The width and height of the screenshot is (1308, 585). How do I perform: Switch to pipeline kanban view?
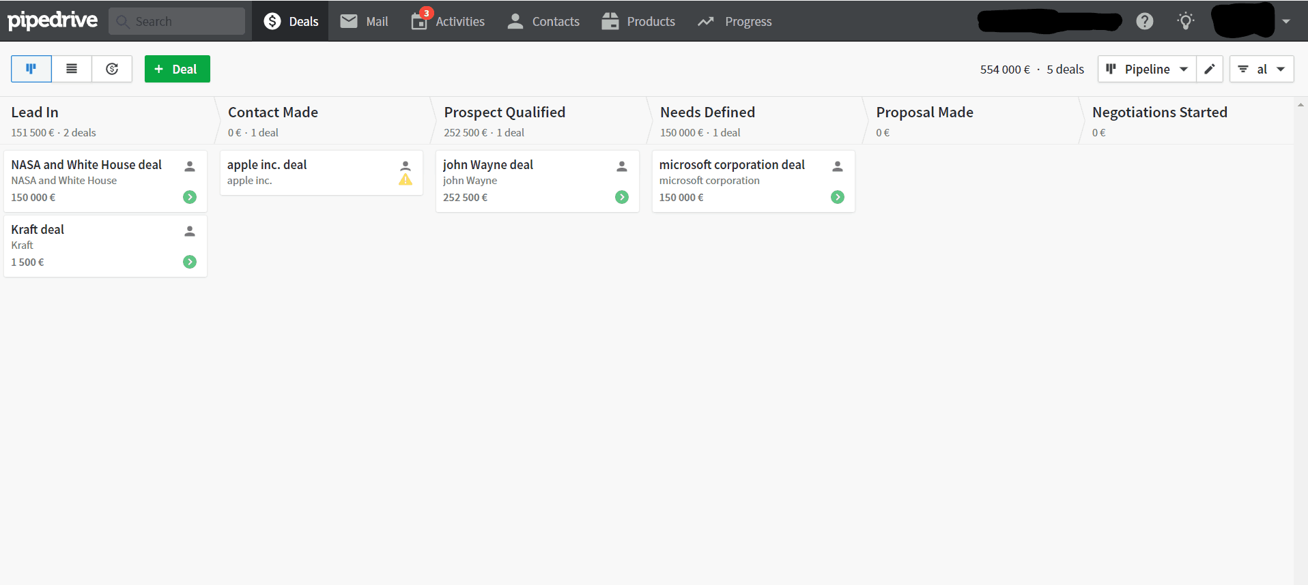coord(31,69)
